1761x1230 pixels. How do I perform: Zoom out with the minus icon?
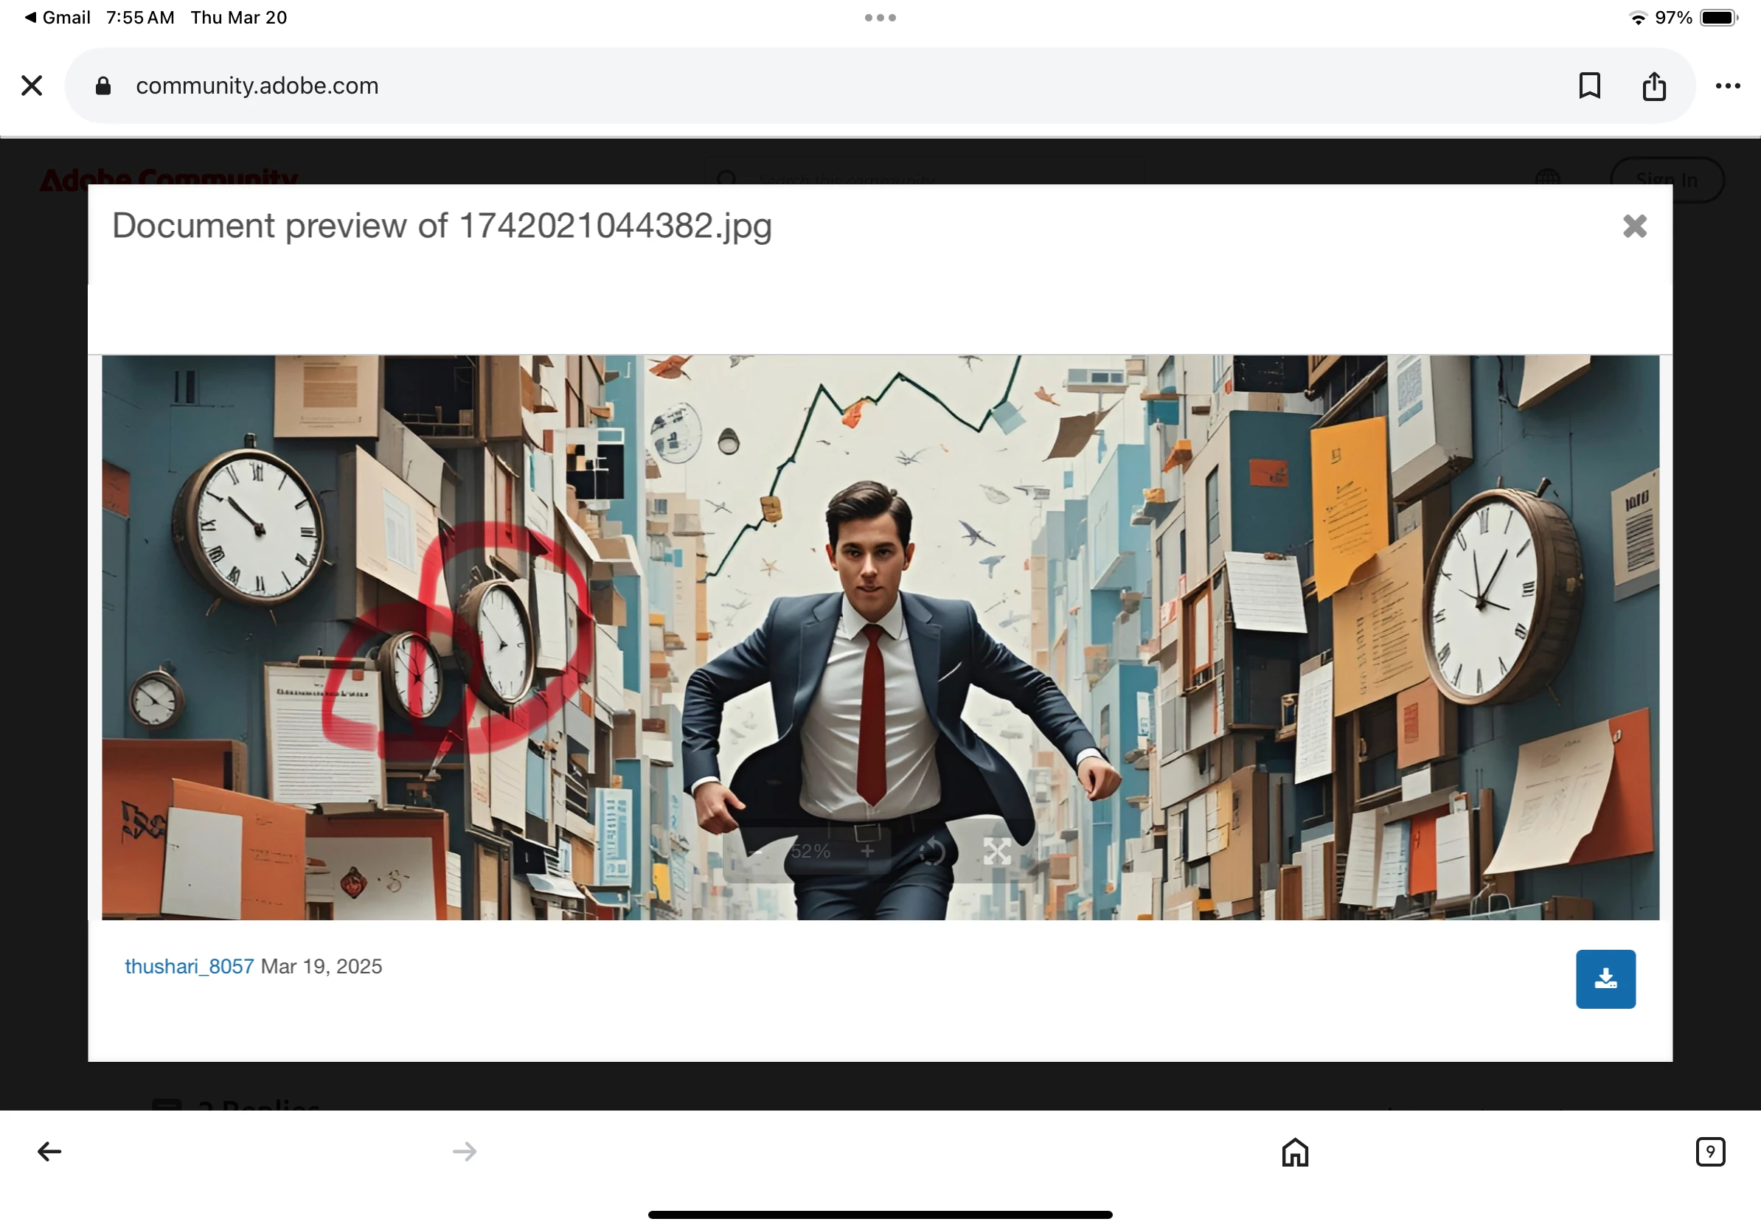(757, 851)
